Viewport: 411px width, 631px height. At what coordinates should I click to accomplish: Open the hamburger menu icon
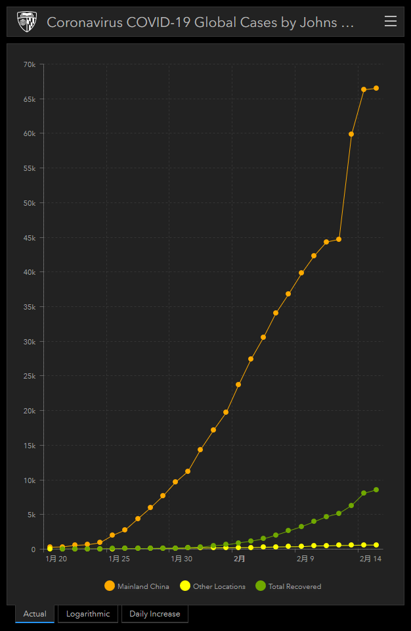coord(391,21)
